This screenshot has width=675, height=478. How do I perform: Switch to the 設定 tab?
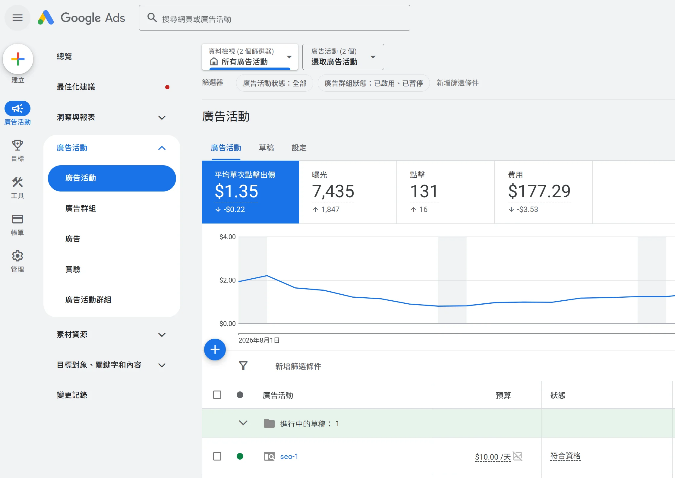299,148
